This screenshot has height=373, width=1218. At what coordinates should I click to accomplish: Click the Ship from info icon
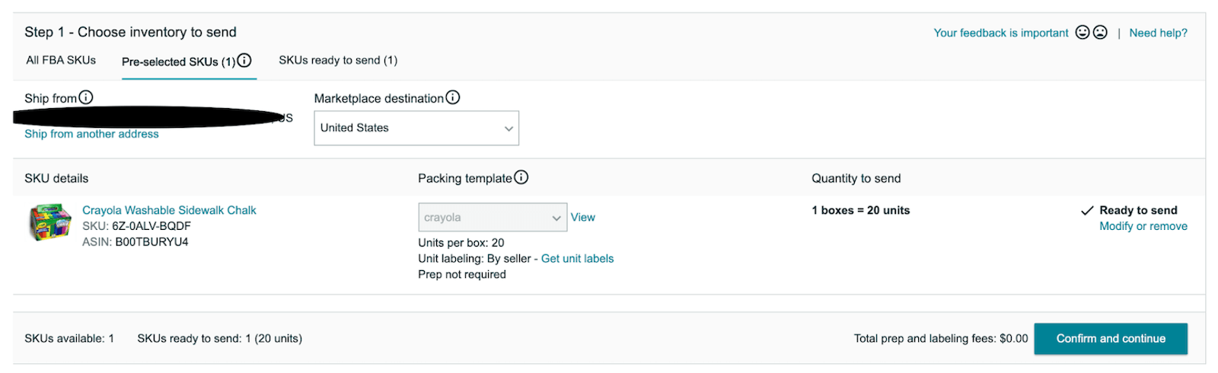click(x=86, y=97)
